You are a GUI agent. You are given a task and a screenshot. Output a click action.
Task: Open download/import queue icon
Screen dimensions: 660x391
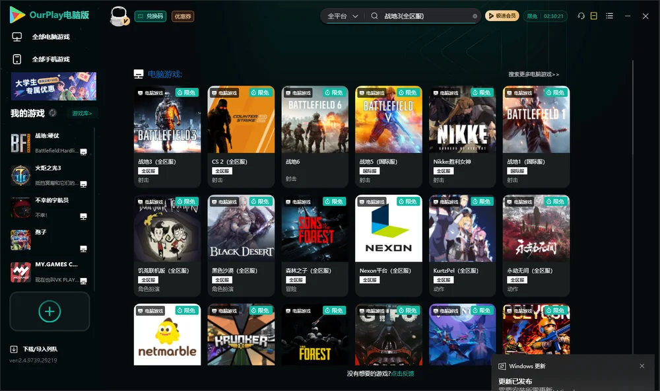click(14, 349)
